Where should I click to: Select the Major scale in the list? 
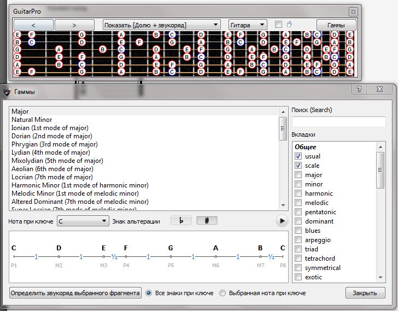click(x=145, y=112)
